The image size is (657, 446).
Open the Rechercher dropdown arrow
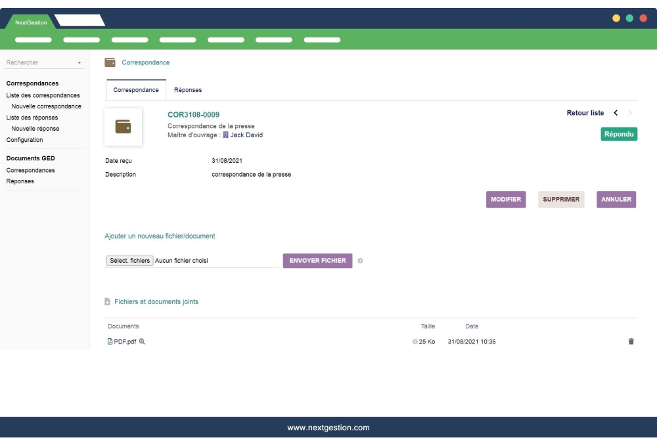tap(78, 63)
